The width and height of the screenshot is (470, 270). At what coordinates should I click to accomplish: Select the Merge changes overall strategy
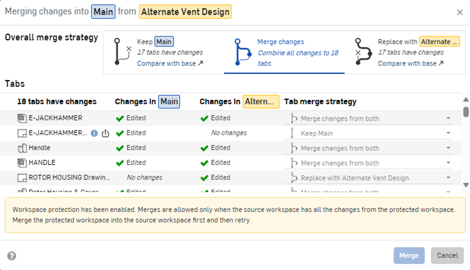(x=284, y=52)
